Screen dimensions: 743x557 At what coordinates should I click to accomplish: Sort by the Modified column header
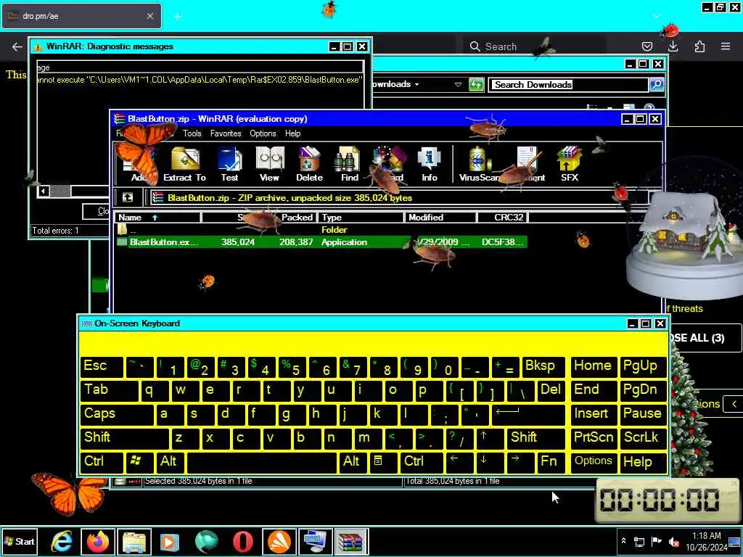(440, 218)
